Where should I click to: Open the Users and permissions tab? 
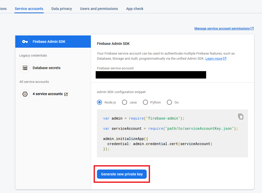click(99, 9)
